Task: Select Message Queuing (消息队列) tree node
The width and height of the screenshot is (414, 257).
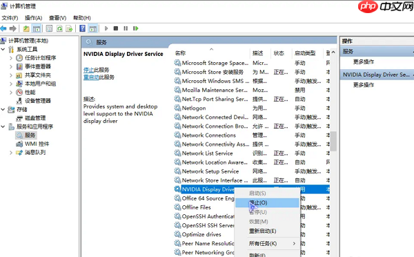Action: (x=35, y=152)
